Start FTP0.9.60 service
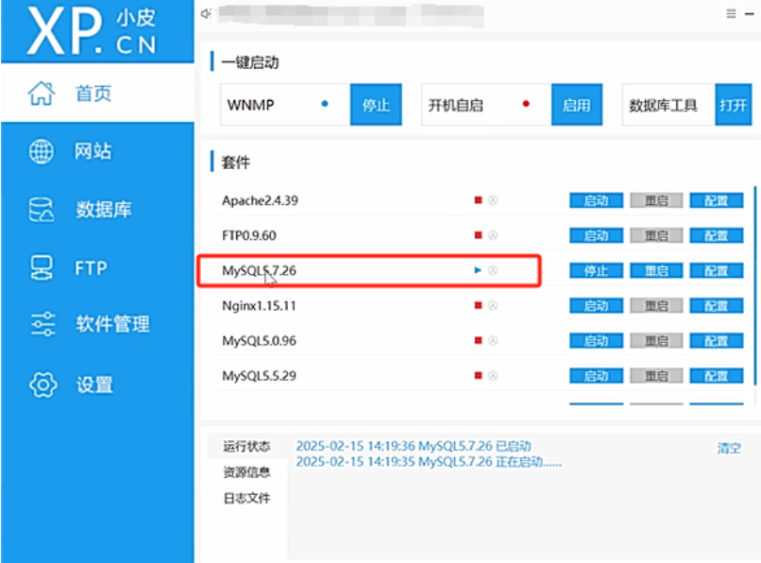 pos(596,235)
